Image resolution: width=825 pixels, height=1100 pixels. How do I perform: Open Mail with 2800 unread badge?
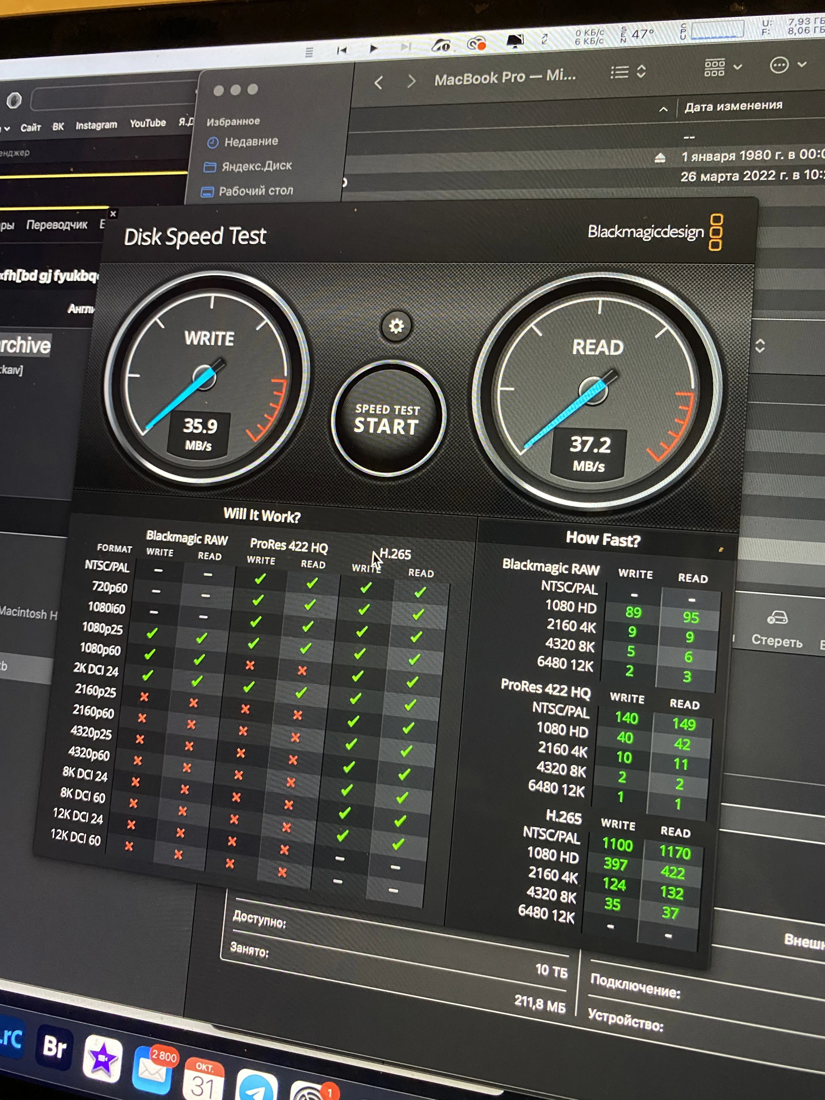(152, 1069)
